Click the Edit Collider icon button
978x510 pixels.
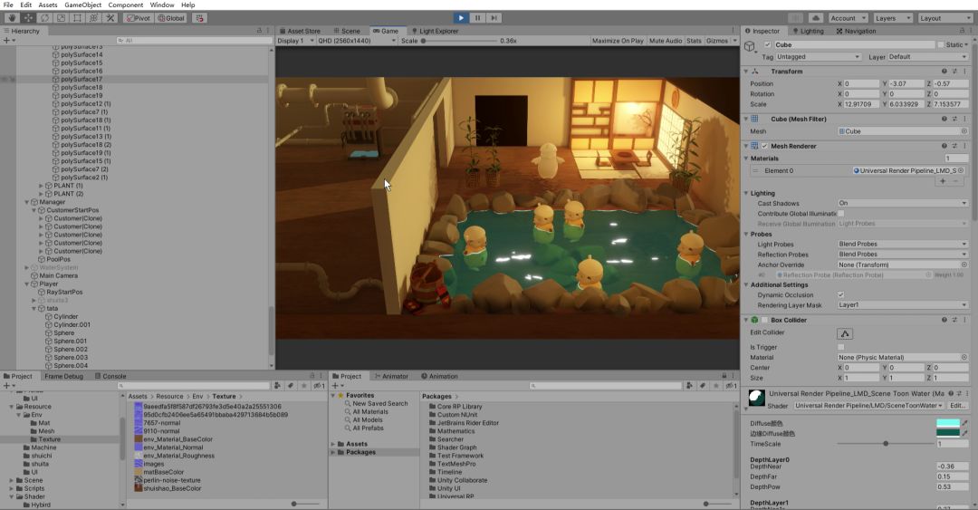(x=844, y=333)
